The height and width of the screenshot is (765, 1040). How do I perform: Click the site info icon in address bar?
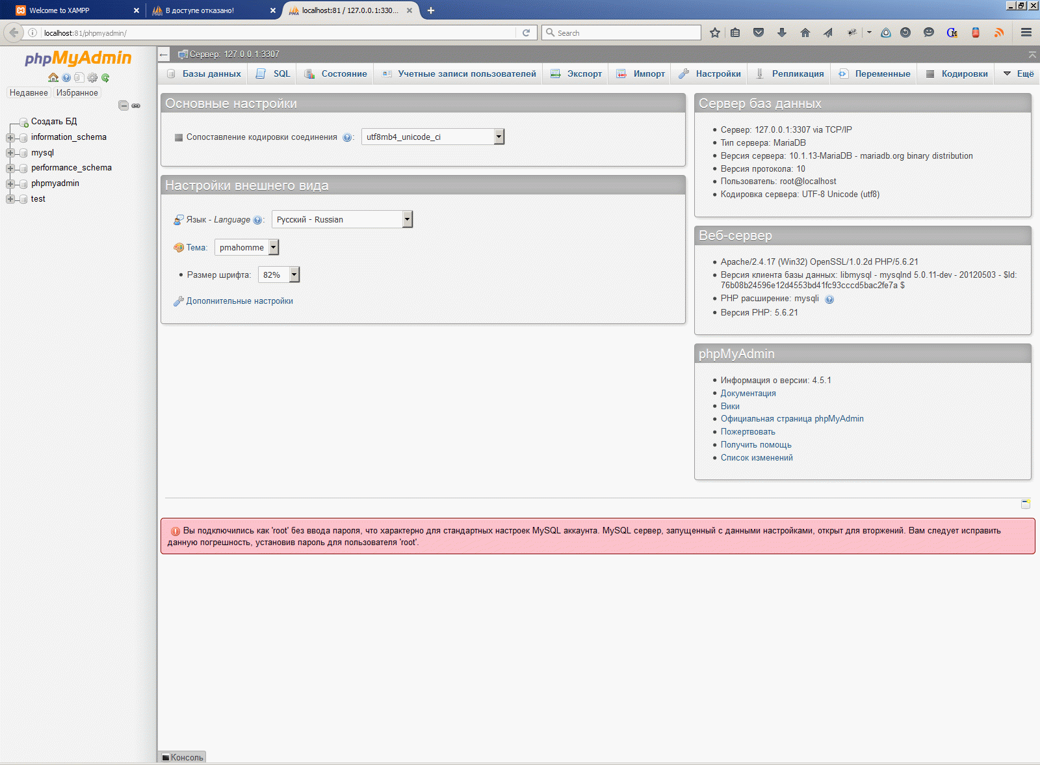click(32, 33)
